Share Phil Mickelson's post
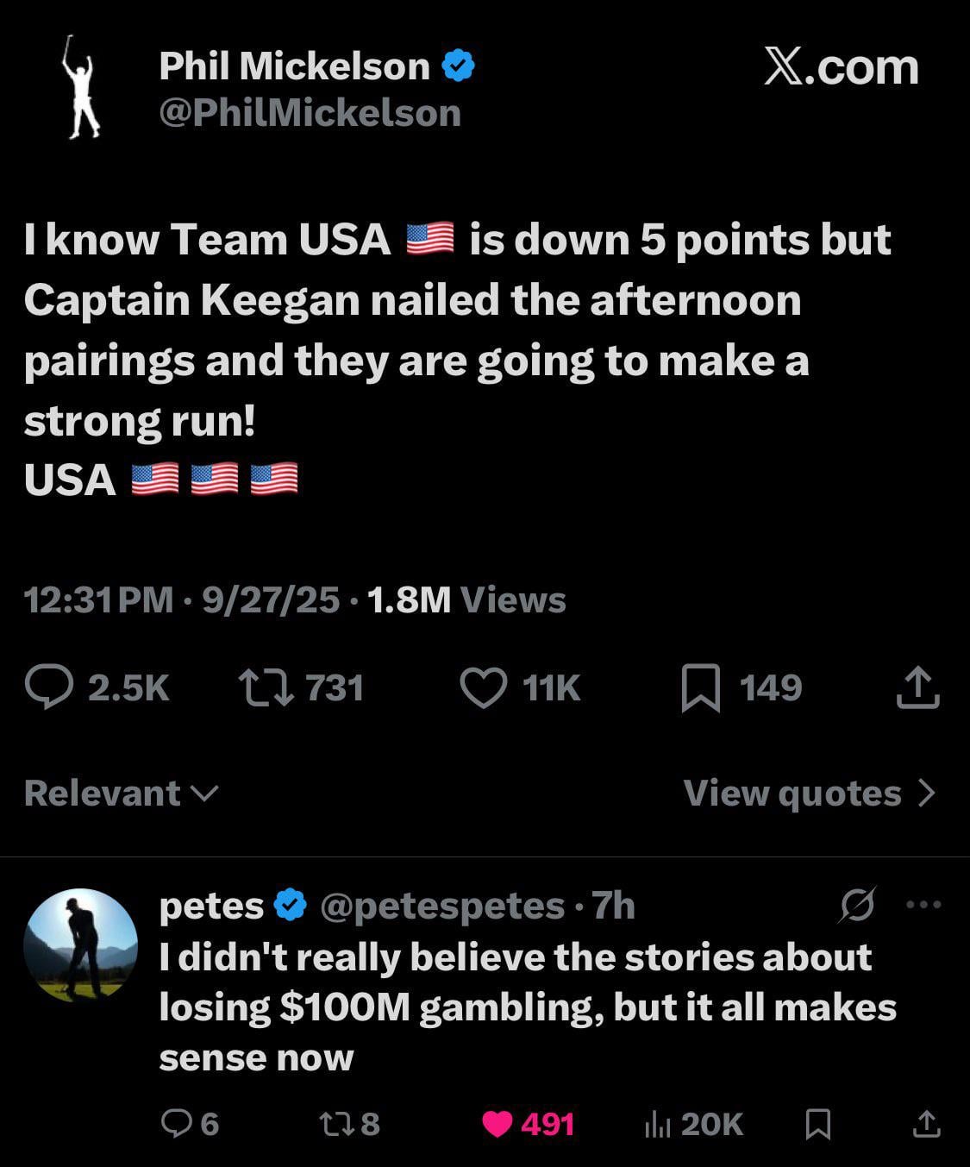The height and width of the screenshot is (1167, 970). click(x=917, y=687)
